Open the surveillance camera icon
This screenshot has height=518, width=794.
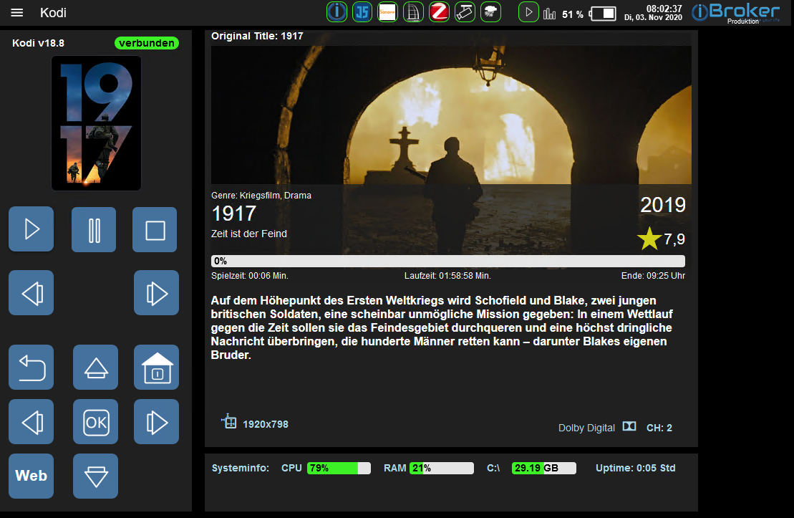click(x=465, y=11)
